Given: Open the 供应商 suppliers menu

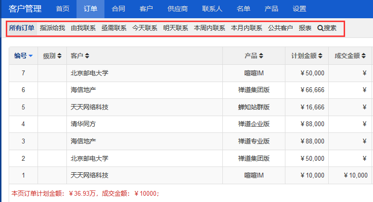Looking at the screenshot, I should coord(178,9).
